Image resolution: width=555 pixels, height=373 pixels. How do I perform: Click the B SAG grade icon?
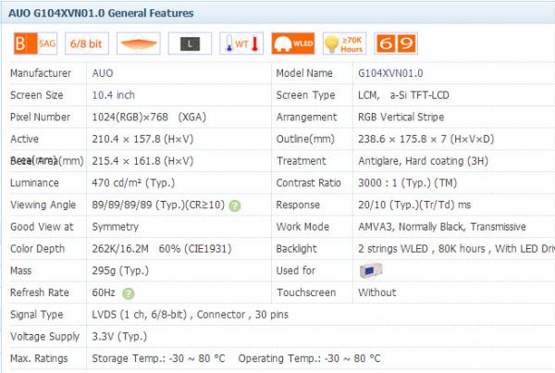point(35,44)
